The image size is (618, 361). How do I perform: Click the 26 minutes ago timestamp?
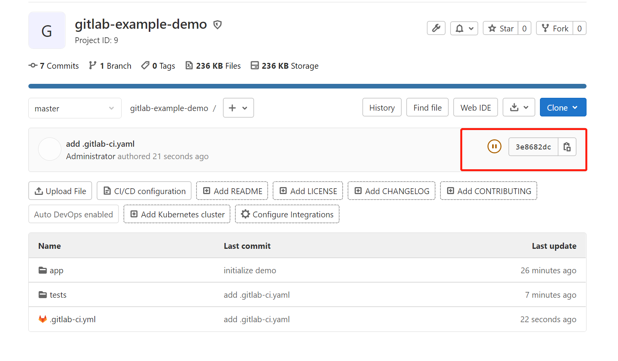[x=548, y=271]
